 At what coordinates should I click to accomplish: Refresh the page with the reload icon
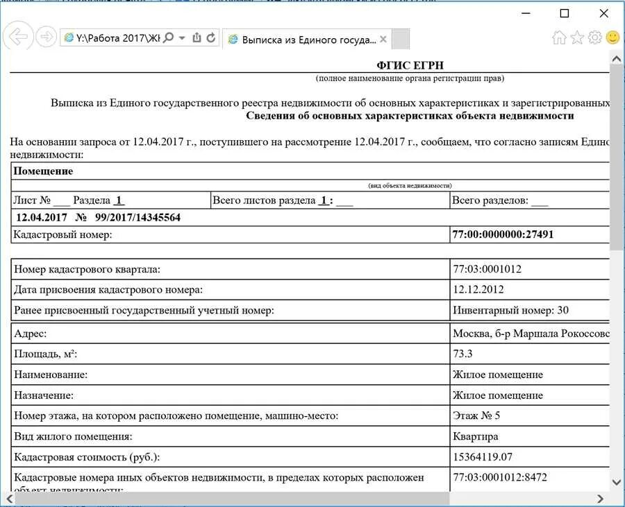click(211, 38)
